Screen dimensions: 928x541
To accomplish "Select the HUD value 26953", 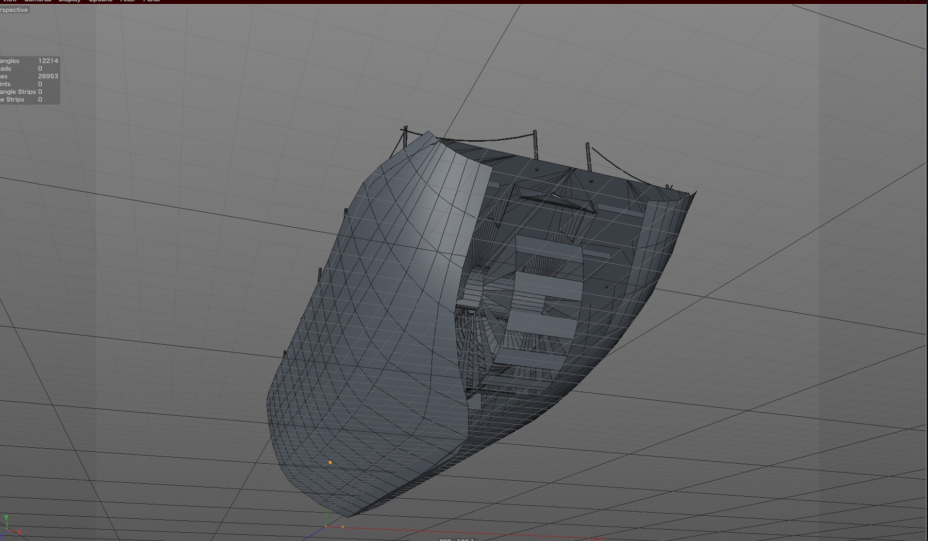I will [x=48, y=76].
